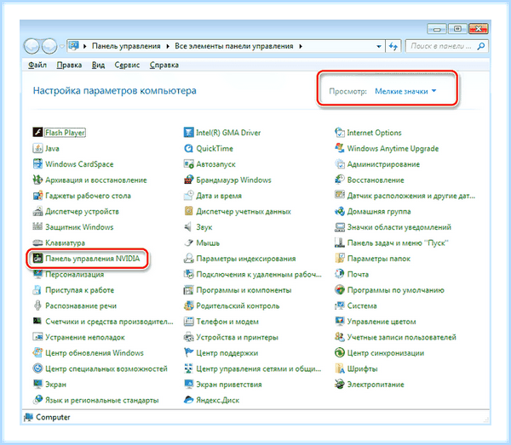Click Центр поддержки link
The image size is (511, 445).
pyautogui.click(x=227, y=353)
